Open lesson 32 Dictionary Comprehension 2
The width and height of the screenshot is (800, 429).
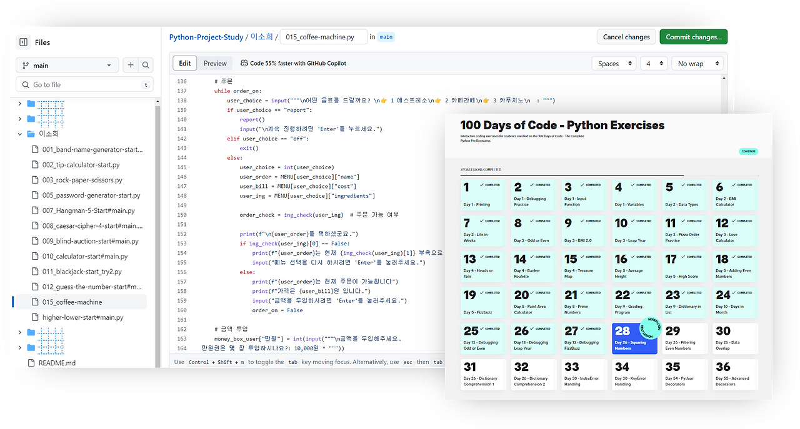click(x=534, y=375)
